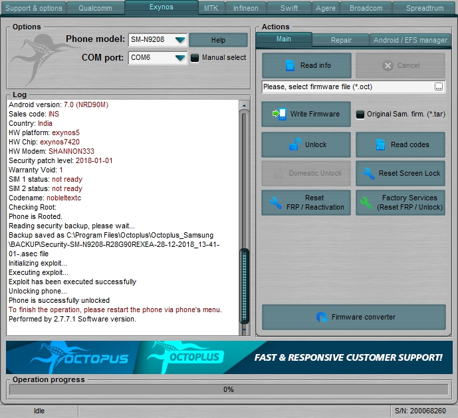Click the Read codes numeric icon
This screenshot has width=458, height=418.
[x=381, y=144]
